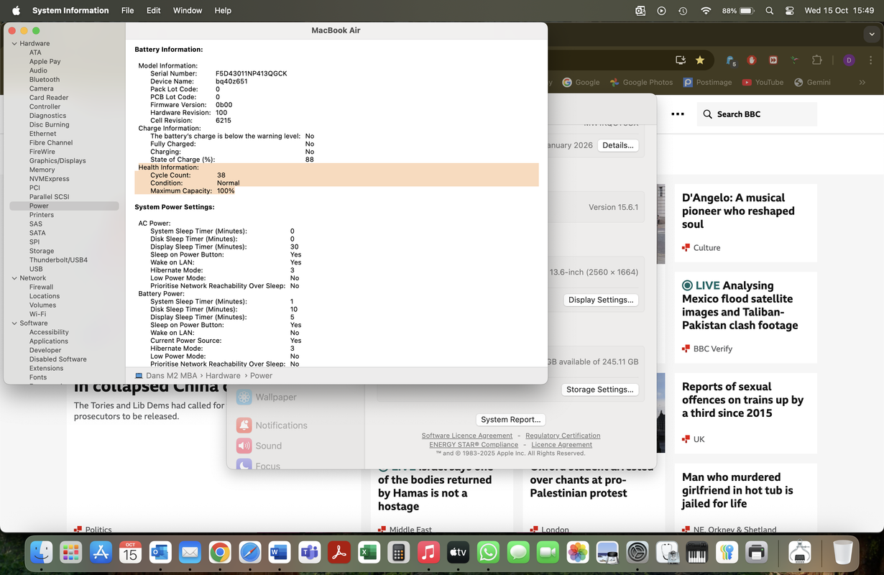Open Launchpad in the Dock
Screen dimensions: 884x575
(x=71, y=552)
